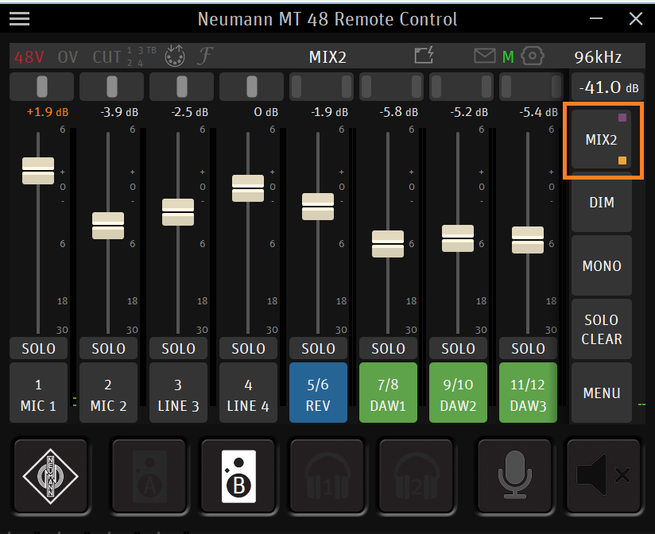Click the -3.9 dB level value

[x=119, y=112]
